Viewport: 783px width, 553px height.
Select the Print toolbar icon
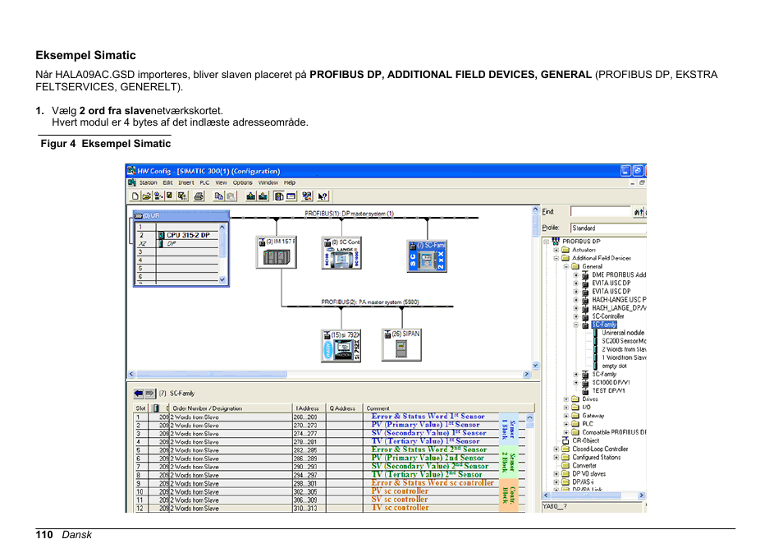(x=198, y=196)
